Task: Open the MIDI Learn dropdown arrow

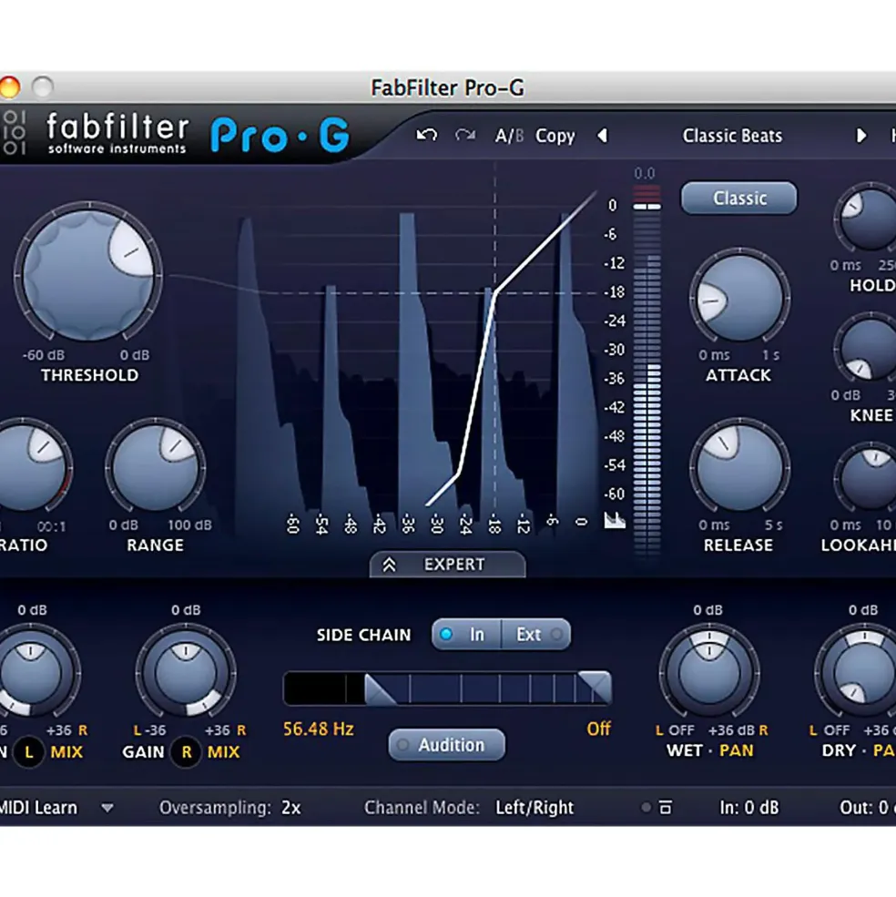Action: click(x=107, y=808)
